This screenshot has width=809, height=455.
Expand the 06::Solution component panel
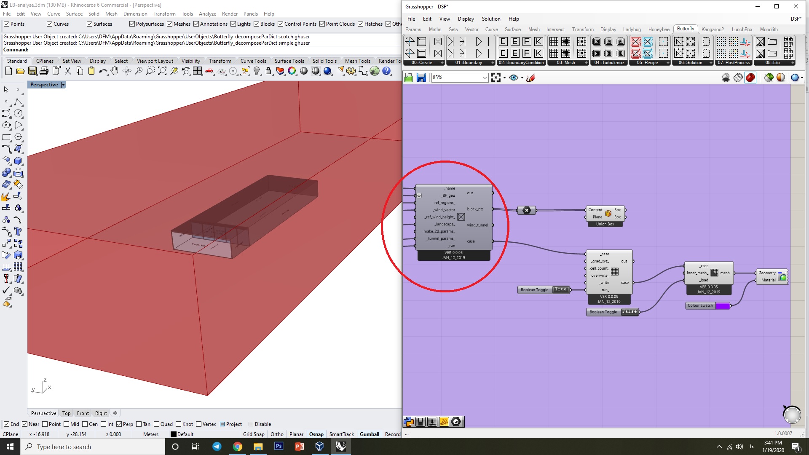710,63
